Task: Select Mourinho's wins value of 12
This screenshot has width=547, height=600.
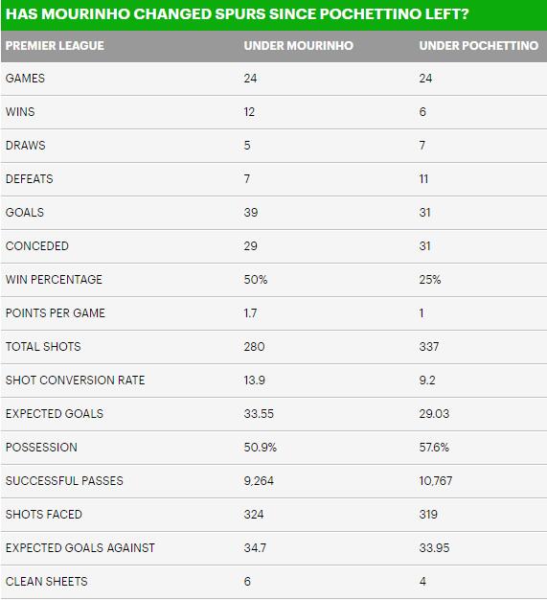Action: 249,112
